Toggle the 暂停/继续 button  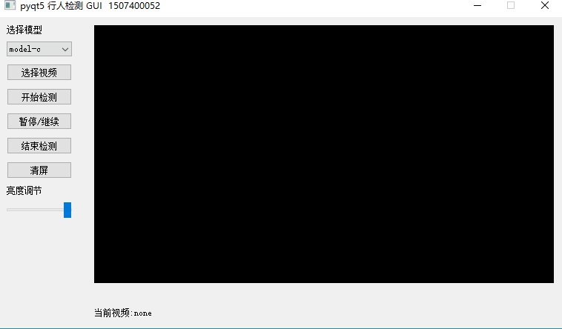tap(39, 121)
